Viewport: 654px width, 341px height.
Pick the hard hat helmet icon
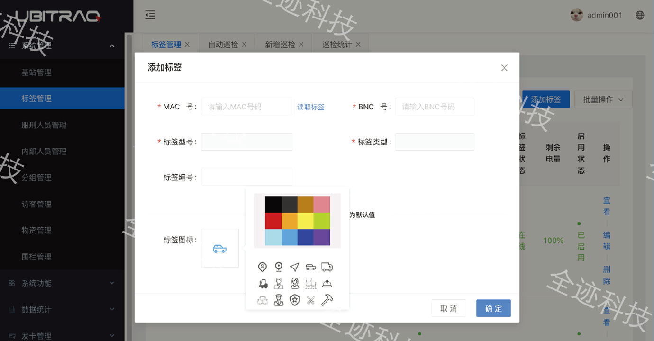[x=327, y=284]
